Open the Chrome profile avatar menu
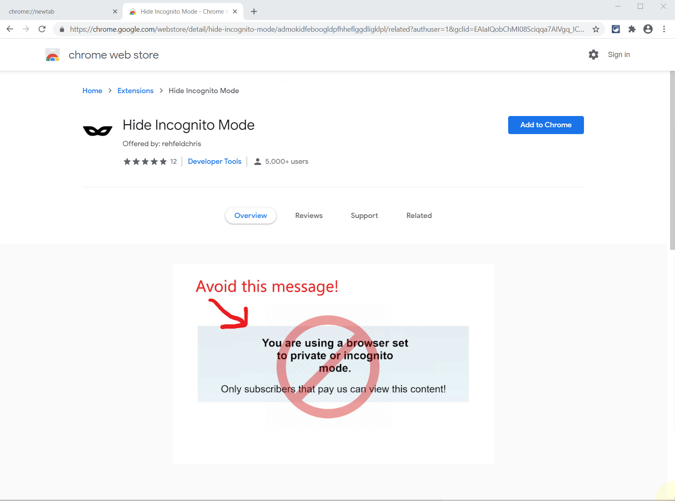 click(x=648, y=29)
